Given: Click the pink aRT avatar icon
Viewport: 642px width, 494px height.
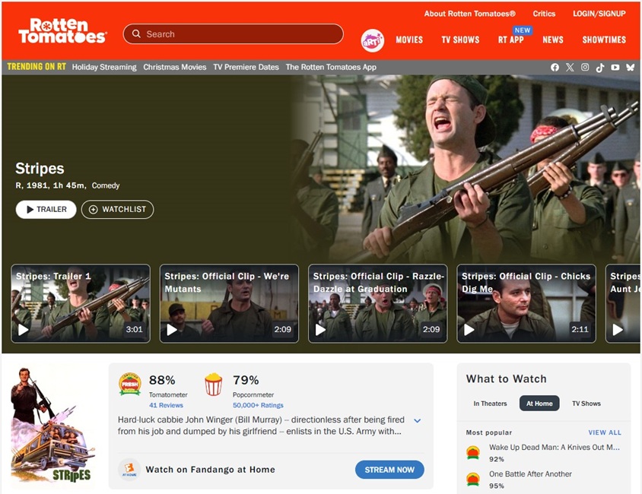Looking at the screenshot, I should coord(372,40).
